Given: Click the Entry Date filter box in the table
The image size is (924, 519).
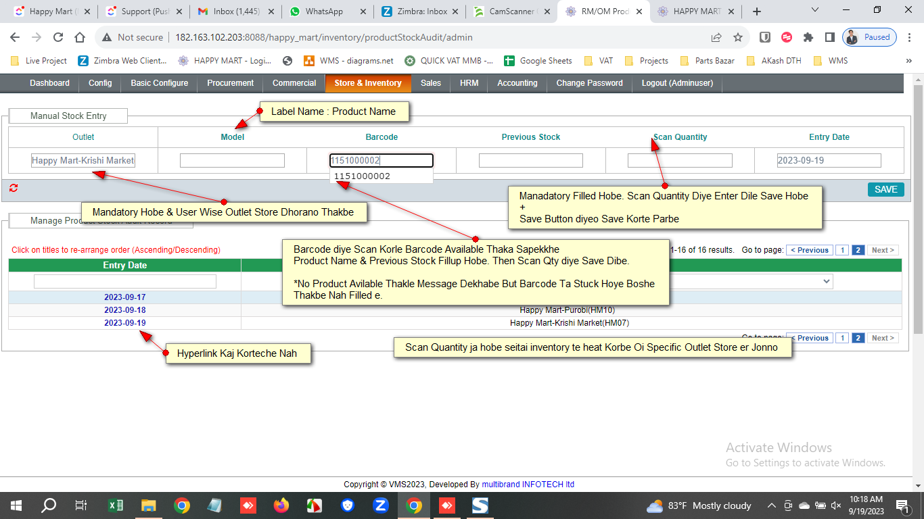Looking at the screenshot, I should [x=125, y=281].
